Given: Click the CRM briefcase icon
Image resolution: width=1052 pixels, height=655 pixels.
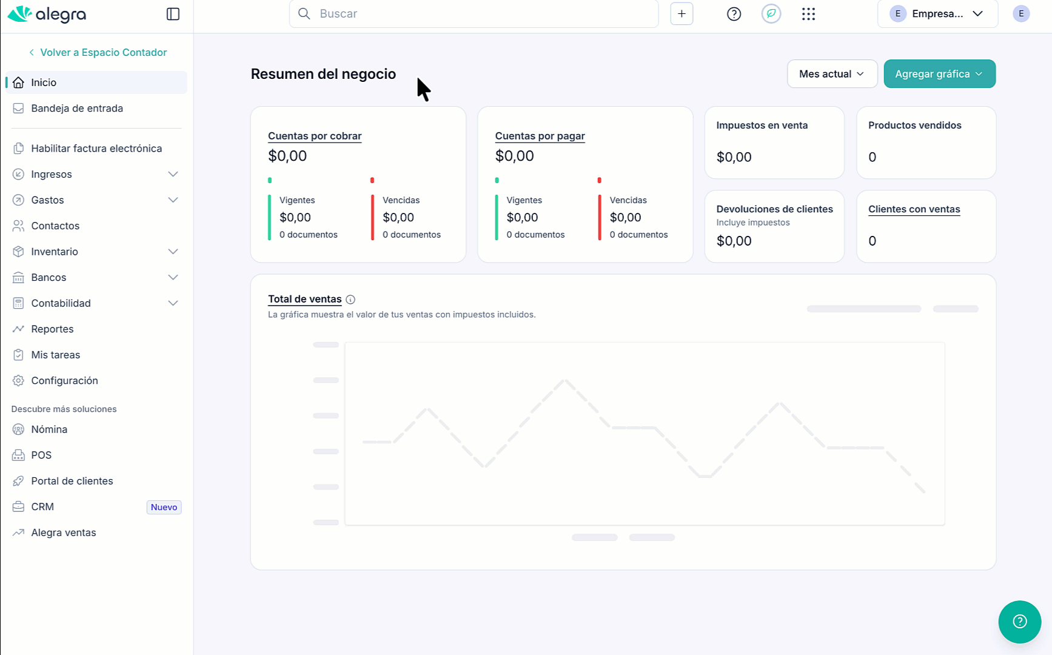Looking at the screenshot, I should tap(19, 506).
